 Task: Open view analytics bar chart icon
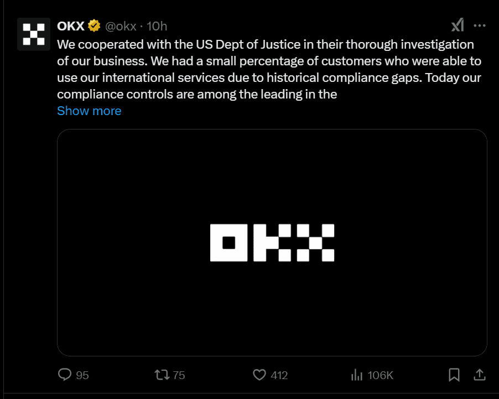(x=357, y=375)
